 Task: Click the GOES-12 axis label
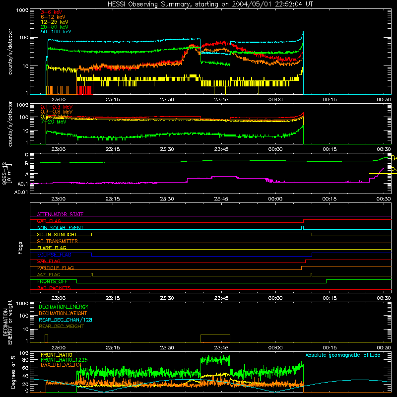coord(6,173)
